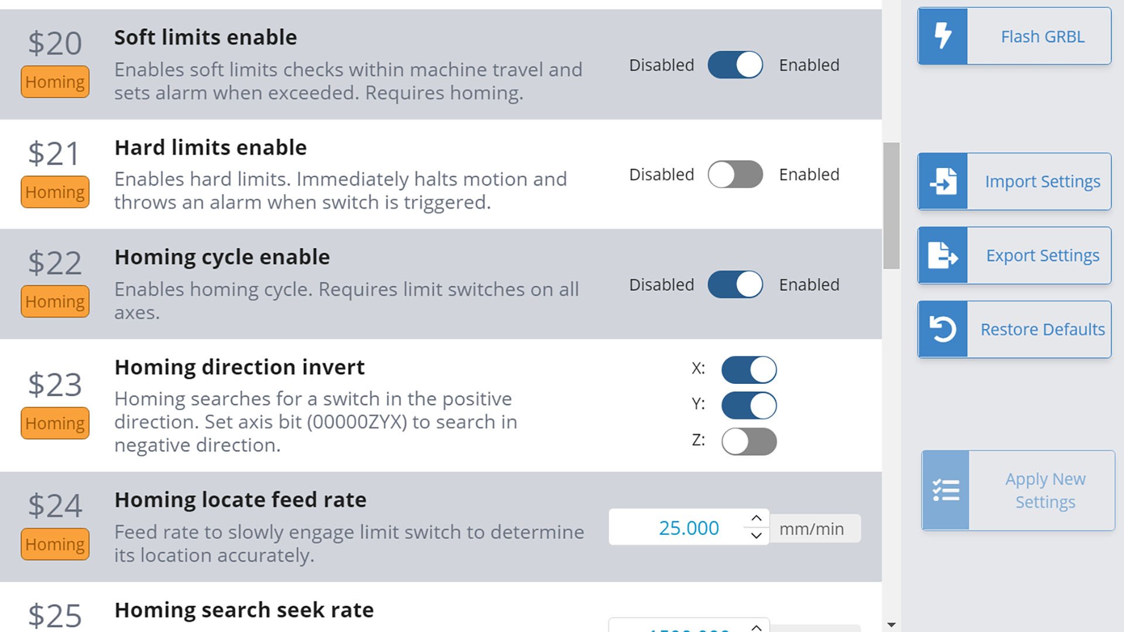The height and width of the screenshot is (632, 1124).
Task: Click the Homing tag under $24
Action: pyautogui.click(x=55, y=544)
